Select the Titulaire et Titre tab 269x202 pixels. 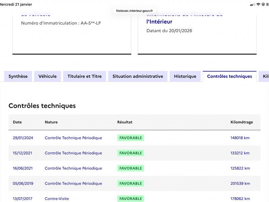point(84,76)
